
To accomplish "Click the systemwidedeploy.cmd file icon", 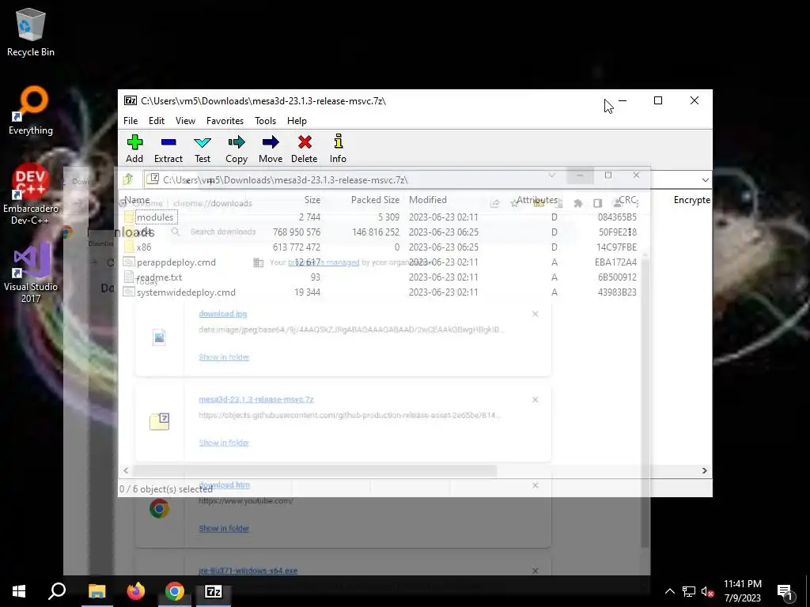I will [129, 292].
